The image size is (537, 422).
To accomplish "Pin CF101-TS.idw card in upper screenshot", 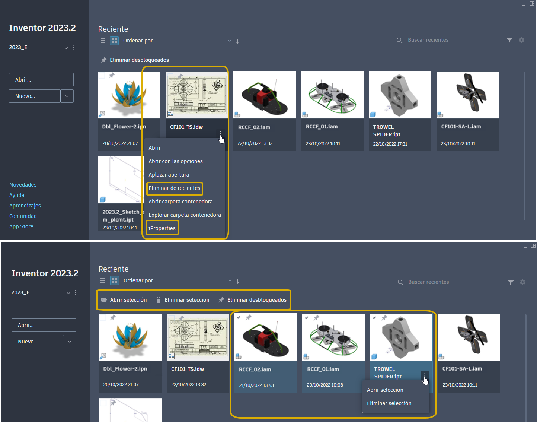I will click(x=180, y=76).
